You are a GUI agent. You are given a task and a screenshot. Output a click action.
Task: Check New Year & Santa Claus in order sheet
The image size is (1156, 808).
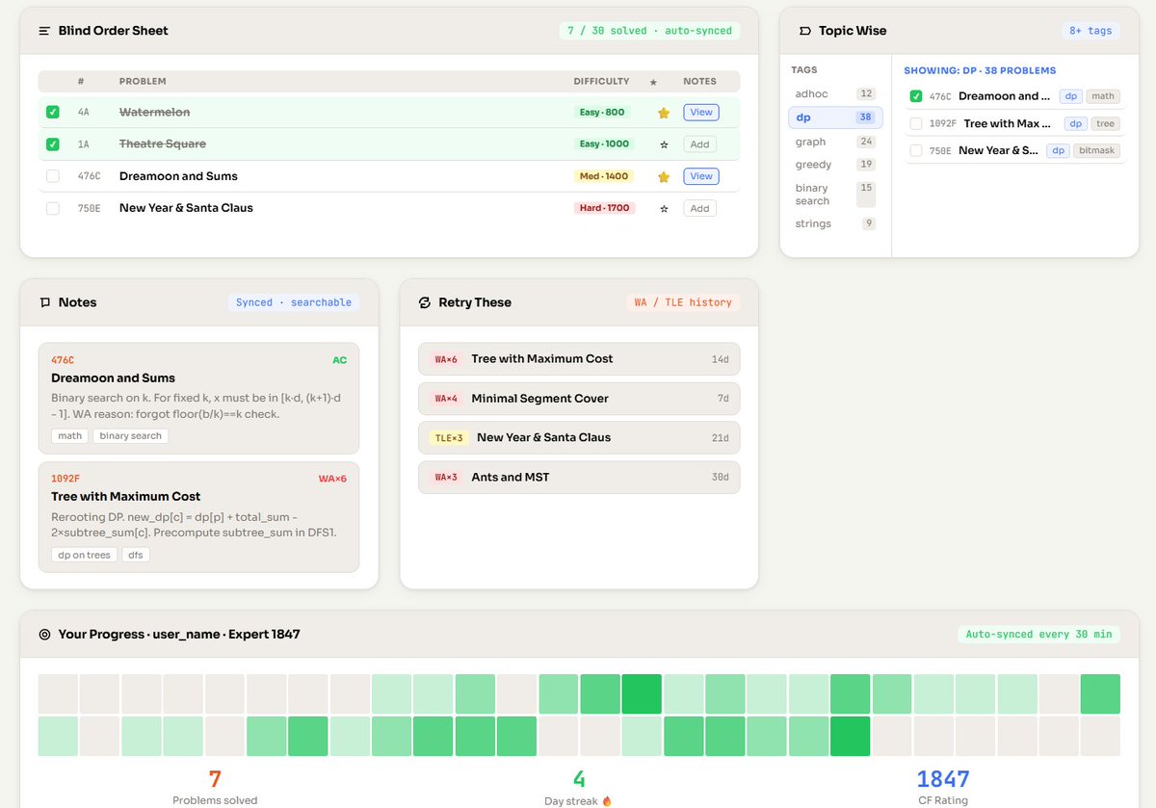point(53,208)
